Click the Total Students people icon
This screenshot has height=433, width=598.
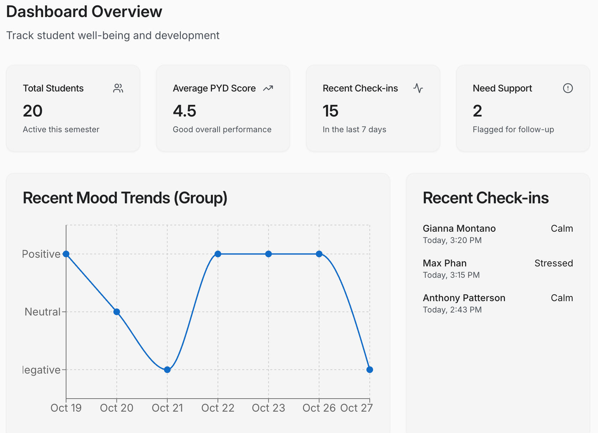coord(118,88)
